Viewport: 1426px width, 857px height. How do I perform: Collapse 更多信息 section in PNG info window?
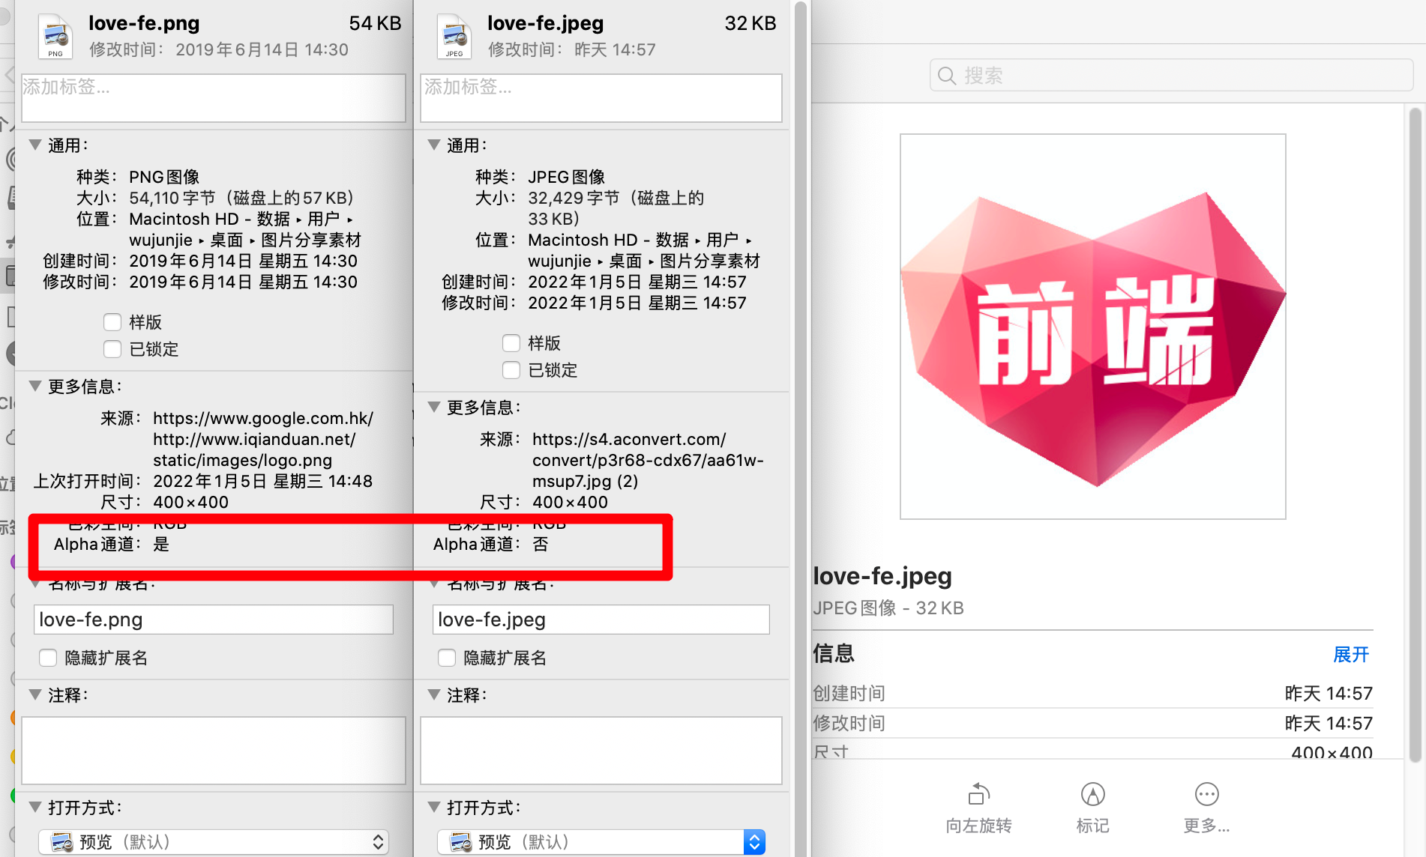coord(35,386)
